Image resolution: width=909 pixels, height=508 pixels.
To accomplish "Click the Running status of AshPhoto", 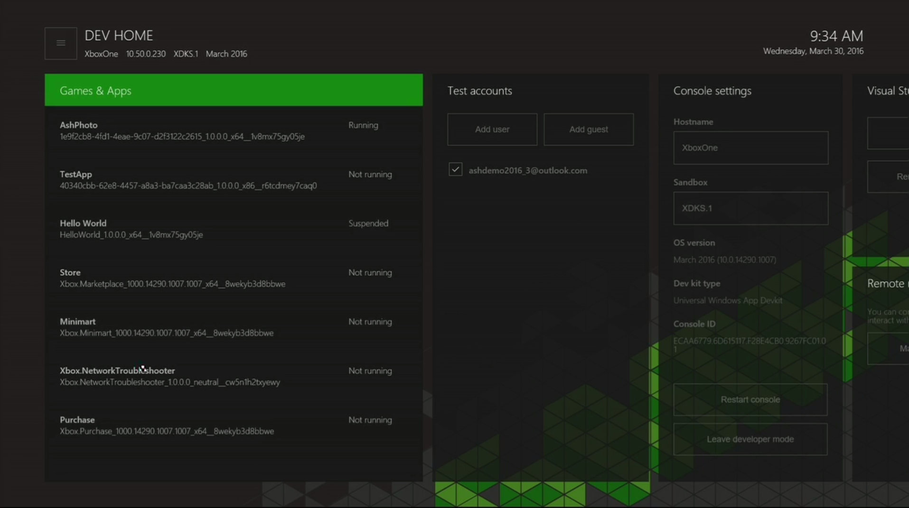I will (x=363, y=125).
